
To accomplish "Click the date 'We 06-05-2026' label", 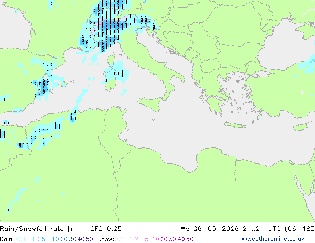I will click(x=210, y=229).
